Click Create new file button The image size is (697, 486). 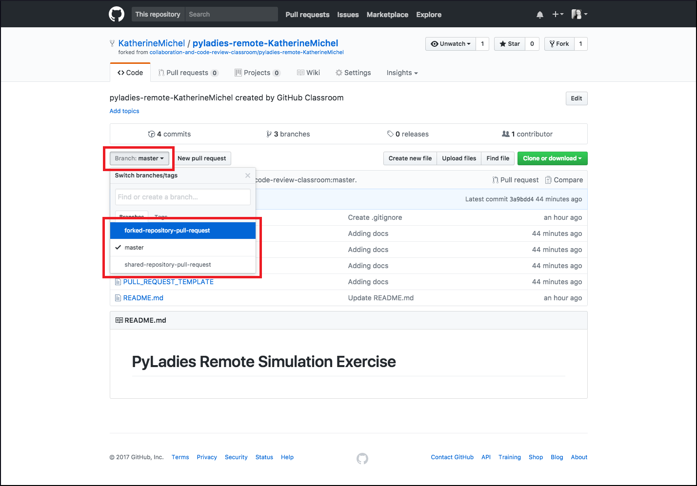(410, 158)
